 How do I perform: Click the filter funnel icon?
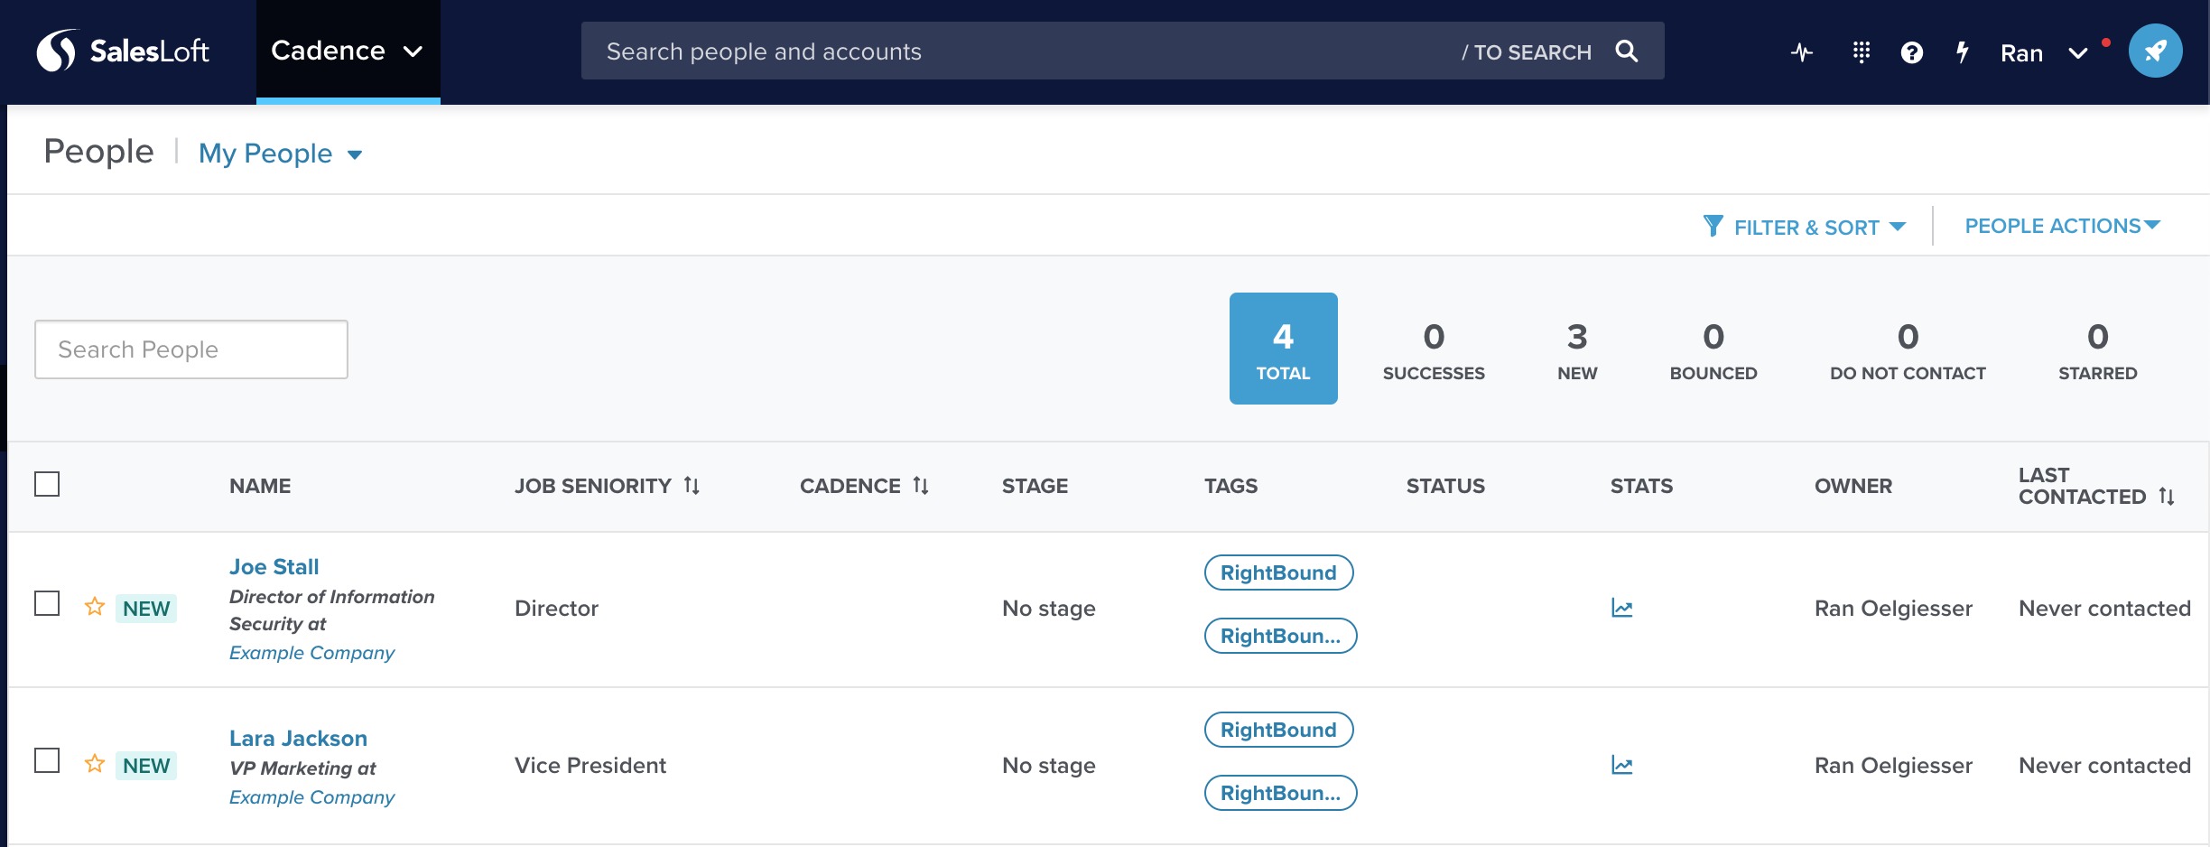(1713, 226)
